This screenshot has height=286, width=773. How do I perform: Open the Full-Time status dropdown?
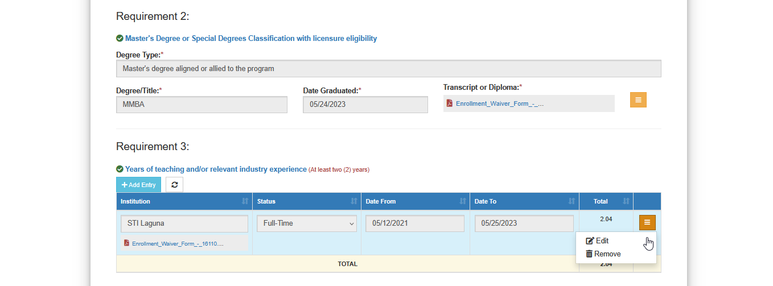coord(307,223)
